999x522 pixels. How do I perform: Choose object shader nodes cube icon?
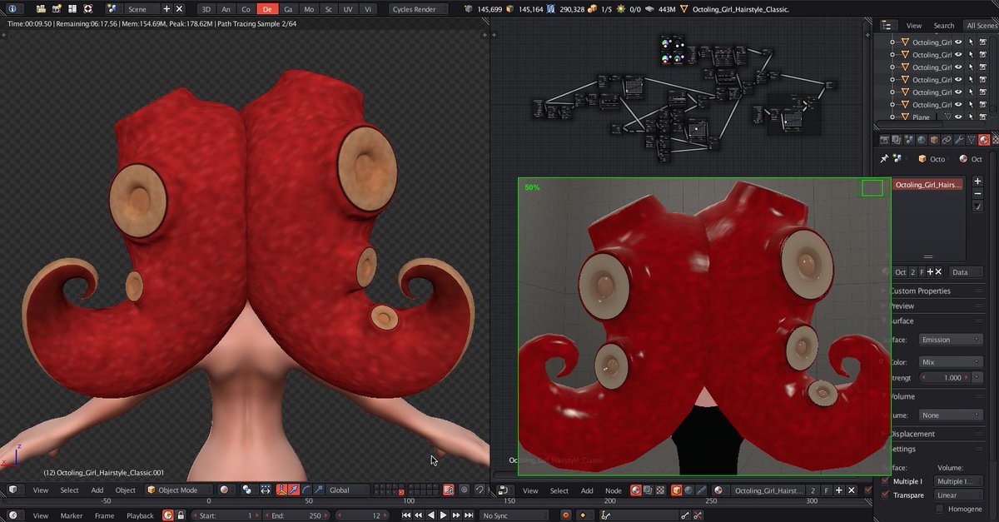tap(676, 490)
